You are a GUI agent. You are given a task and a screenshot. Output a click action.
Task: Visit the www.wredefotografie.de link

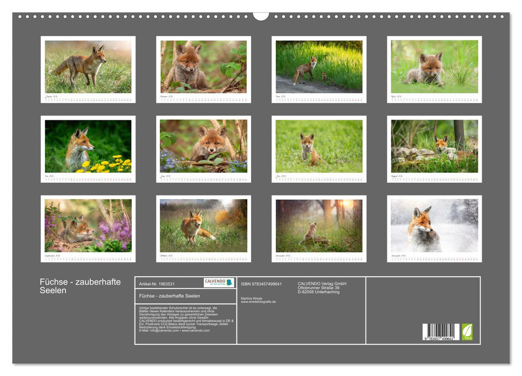pyautogui.click(x=258, y=302)
